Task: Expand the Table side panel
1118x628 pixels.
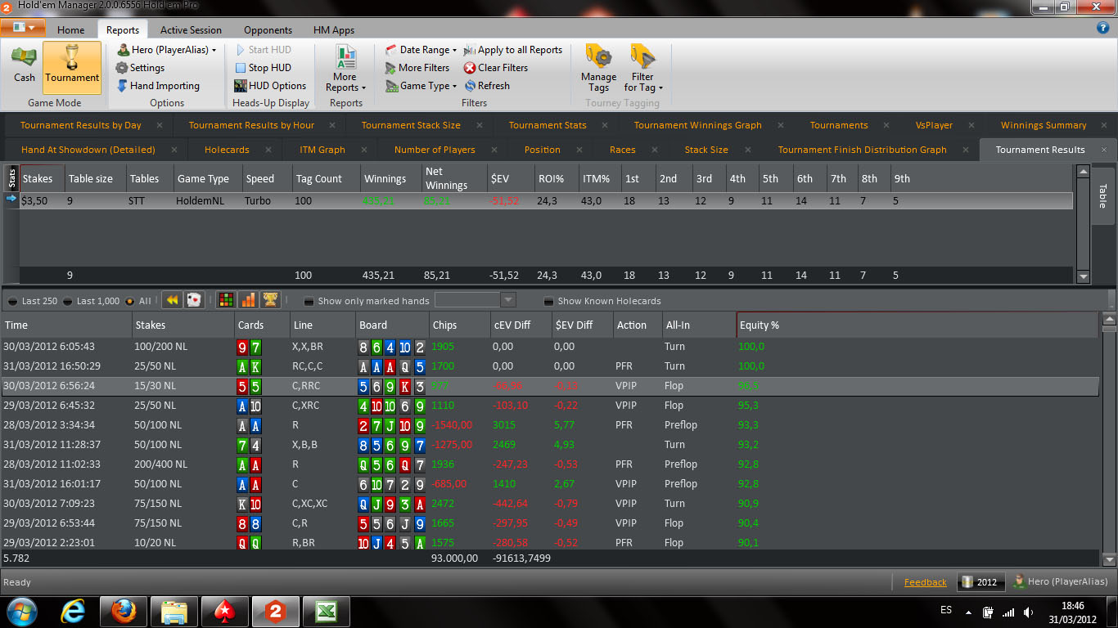Action: 1102,196
